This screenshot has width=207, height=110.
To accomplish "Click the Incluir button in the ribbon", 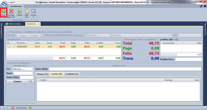I will point(3,13).
